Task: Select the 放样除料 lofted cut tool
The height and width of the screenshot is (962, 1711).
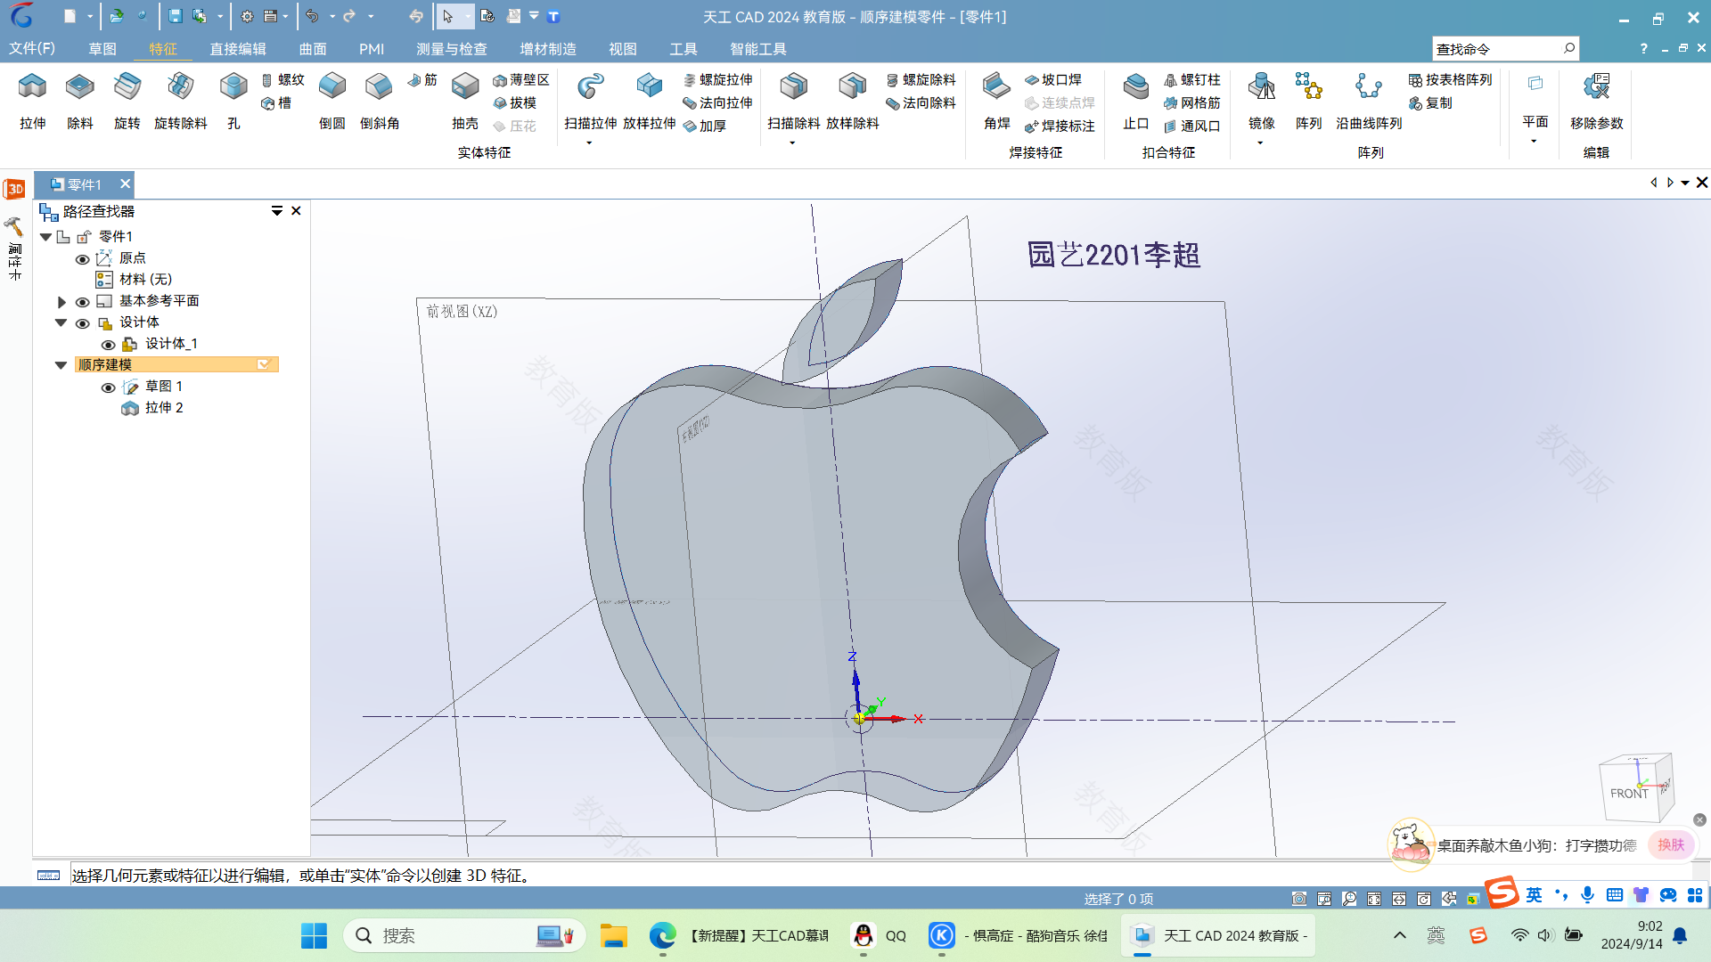Action: click(853, 101)
